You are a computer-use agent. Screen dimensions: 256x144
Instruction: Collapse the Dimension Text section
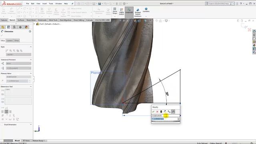[x=31, y=86]
